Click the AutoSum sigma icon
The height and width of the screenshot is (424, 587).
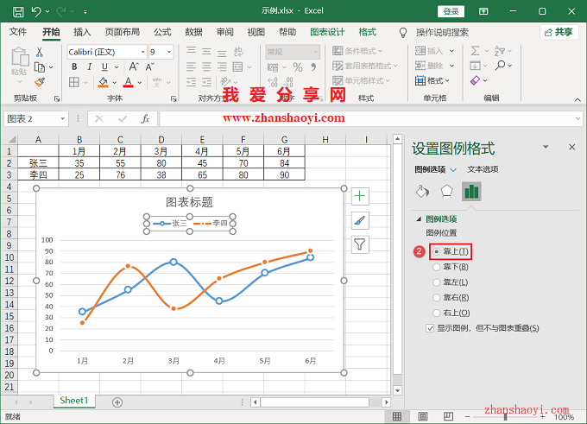(x=475, y=51)
